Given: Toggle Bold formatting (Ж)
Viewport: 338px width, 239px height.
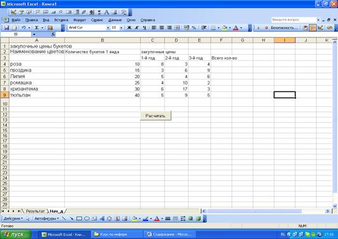Looking at the screenshot, I should (x=130, y=27).
